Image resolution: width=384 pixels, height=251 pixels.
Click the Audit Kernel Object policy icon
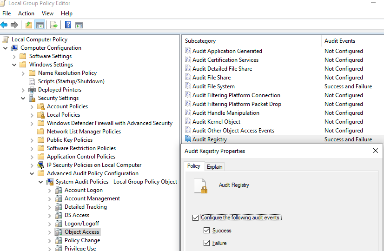188,121
